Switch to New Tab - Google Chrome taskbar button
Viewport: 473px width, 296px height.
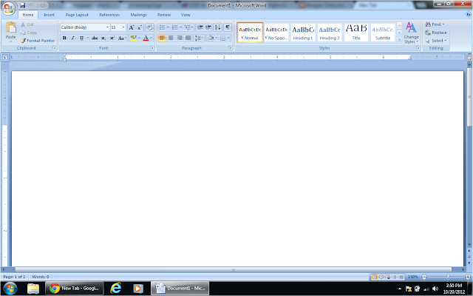click(75, 289)
